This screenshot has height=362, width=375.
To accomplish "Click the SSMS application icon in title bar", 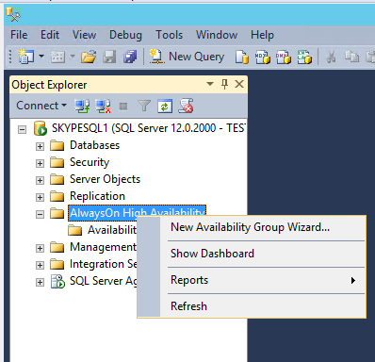I will 13,14.
